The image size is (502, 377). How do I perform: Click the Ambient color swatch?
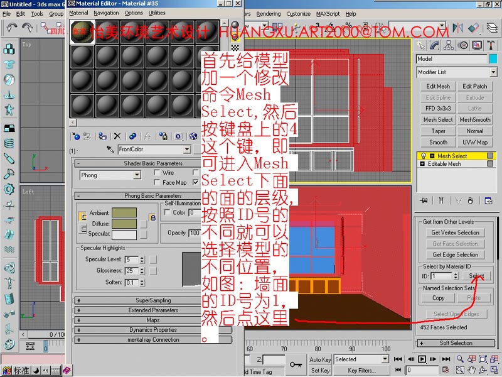tap(124, 212)
